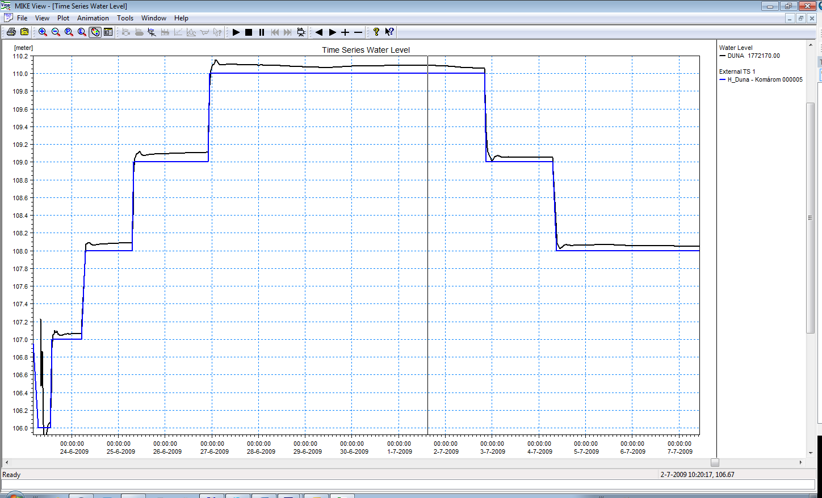822x498 pixels.
Task: Click the Zoom Previous (P) magnifier icon
Action: [x=69, y=32]
